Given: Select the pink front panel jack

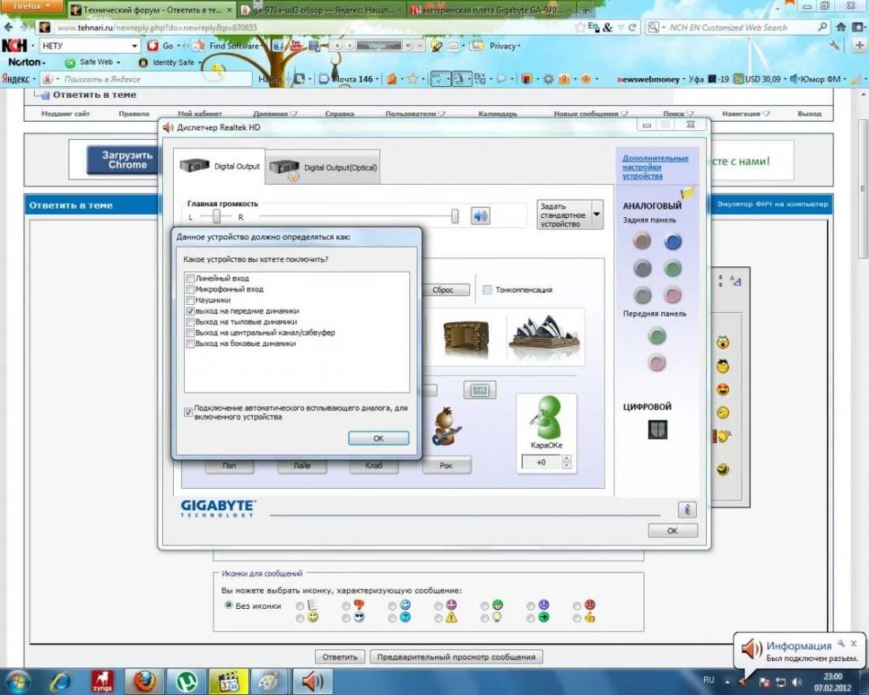Looking at the screenshot, I should click(x=656, y=363).
